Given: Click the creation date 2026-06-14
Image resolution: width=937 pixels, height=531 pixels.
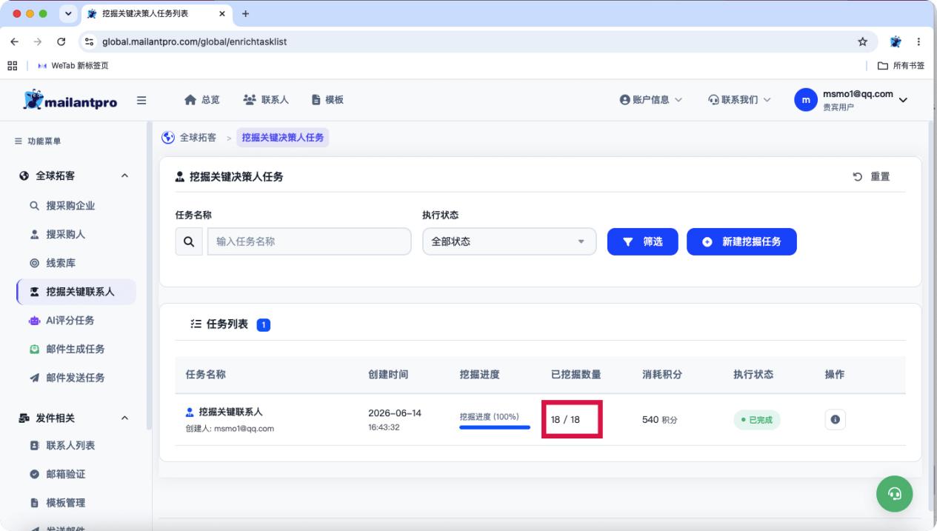Looking at the screenshot, I should (395, 413).
